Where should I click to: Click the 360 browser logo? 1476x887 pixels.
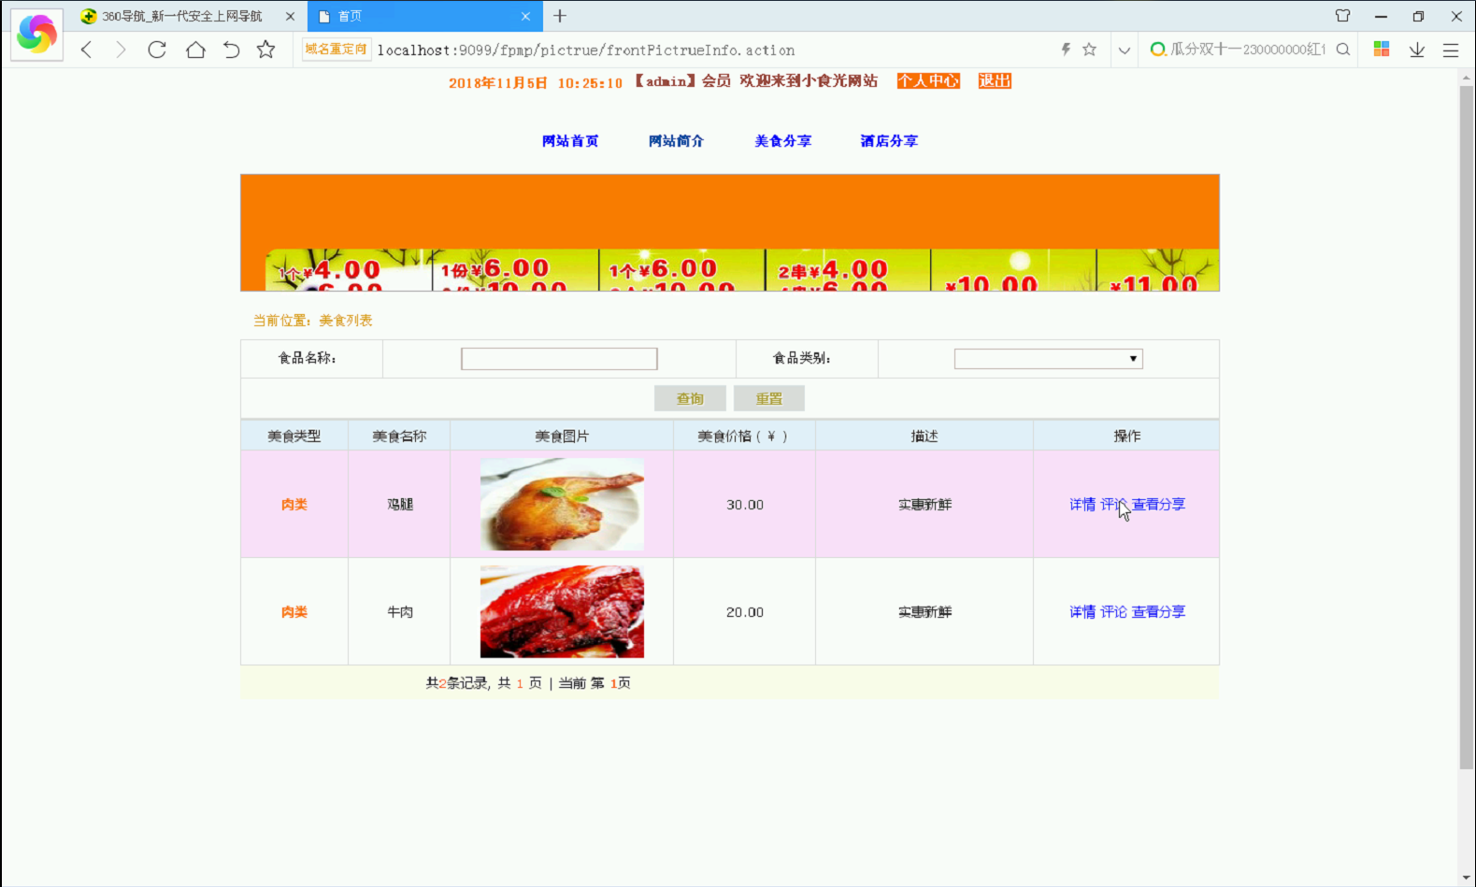point(36,35)
